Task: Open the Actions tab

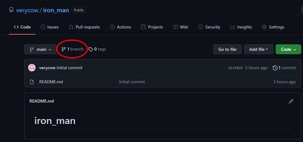Action: 120,27
